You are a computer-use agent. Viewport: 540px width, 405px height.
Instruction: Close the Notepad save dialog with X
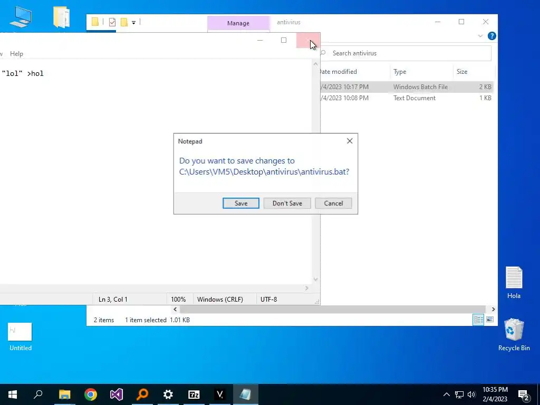(350, 141)
